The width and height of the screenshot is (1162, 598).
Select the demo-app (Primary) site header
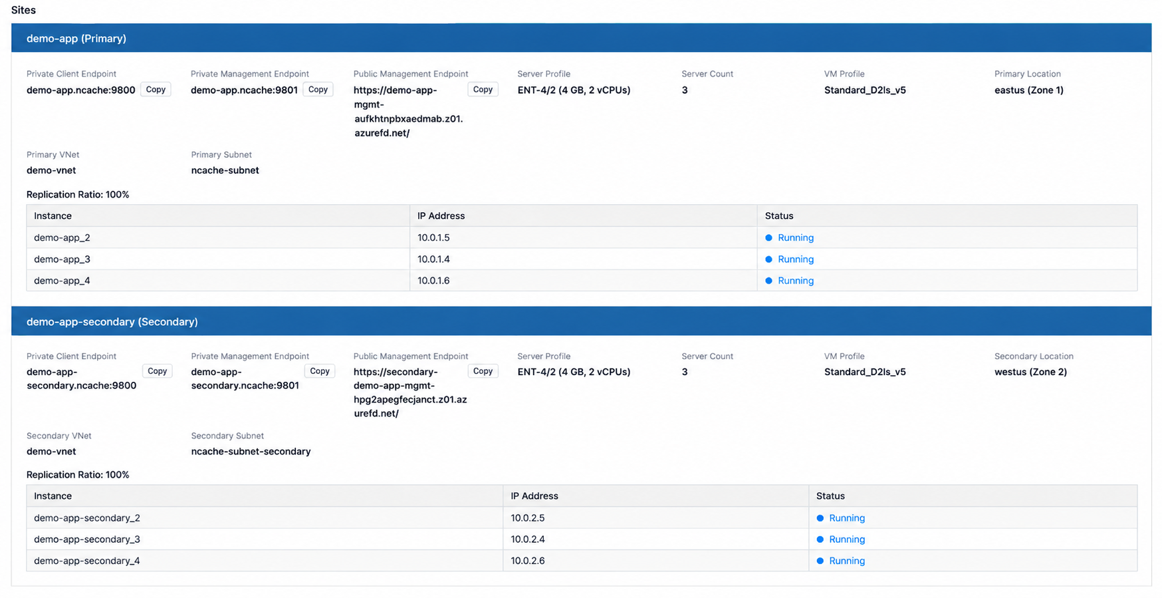point(581,38)
